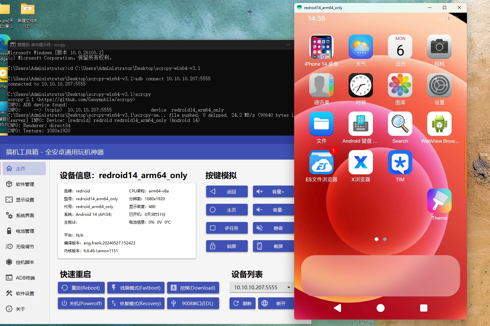Screen dimensions: 490x326
Task: Expand the 10.10.10.207:5555 device dropdown
Action: (x=262, y=287)
